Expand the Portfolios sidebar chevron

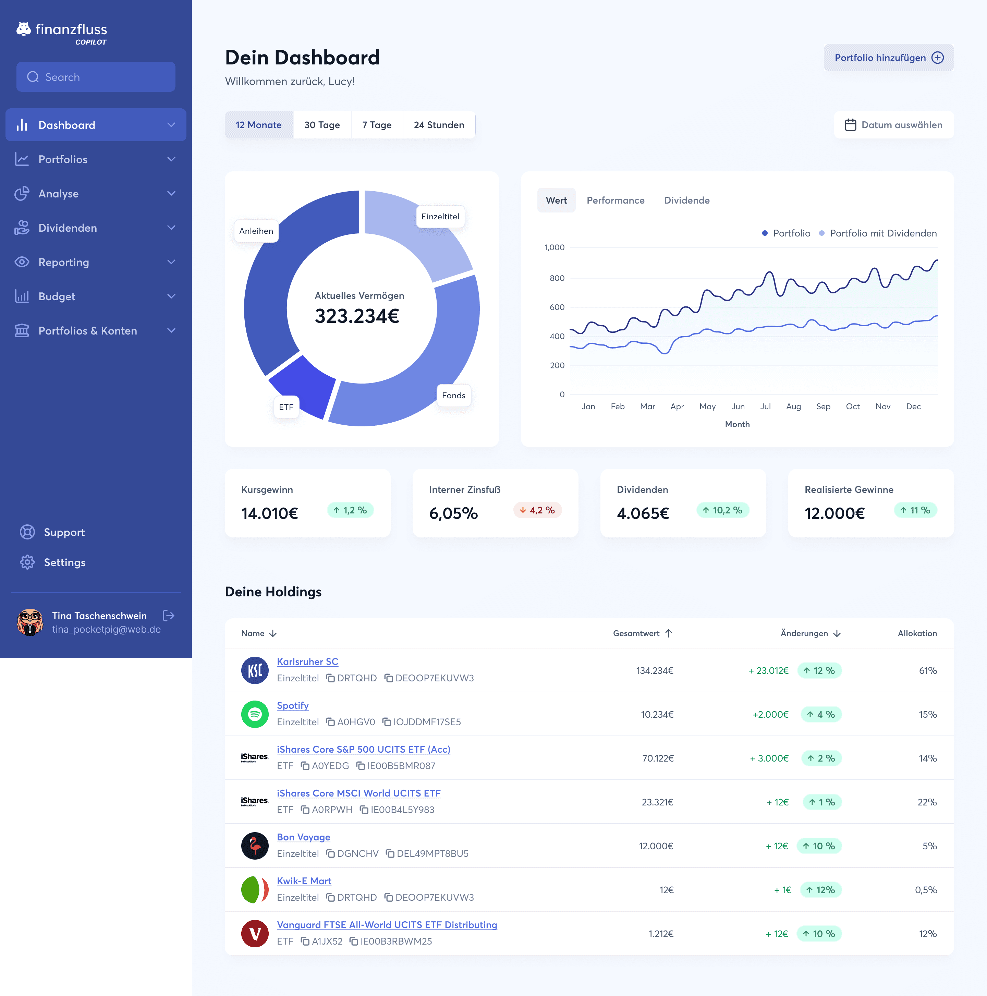[x=171, y=159]
